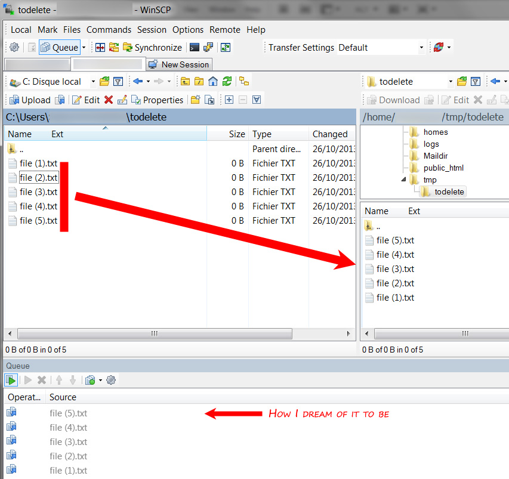Click the Upload button

30,100
